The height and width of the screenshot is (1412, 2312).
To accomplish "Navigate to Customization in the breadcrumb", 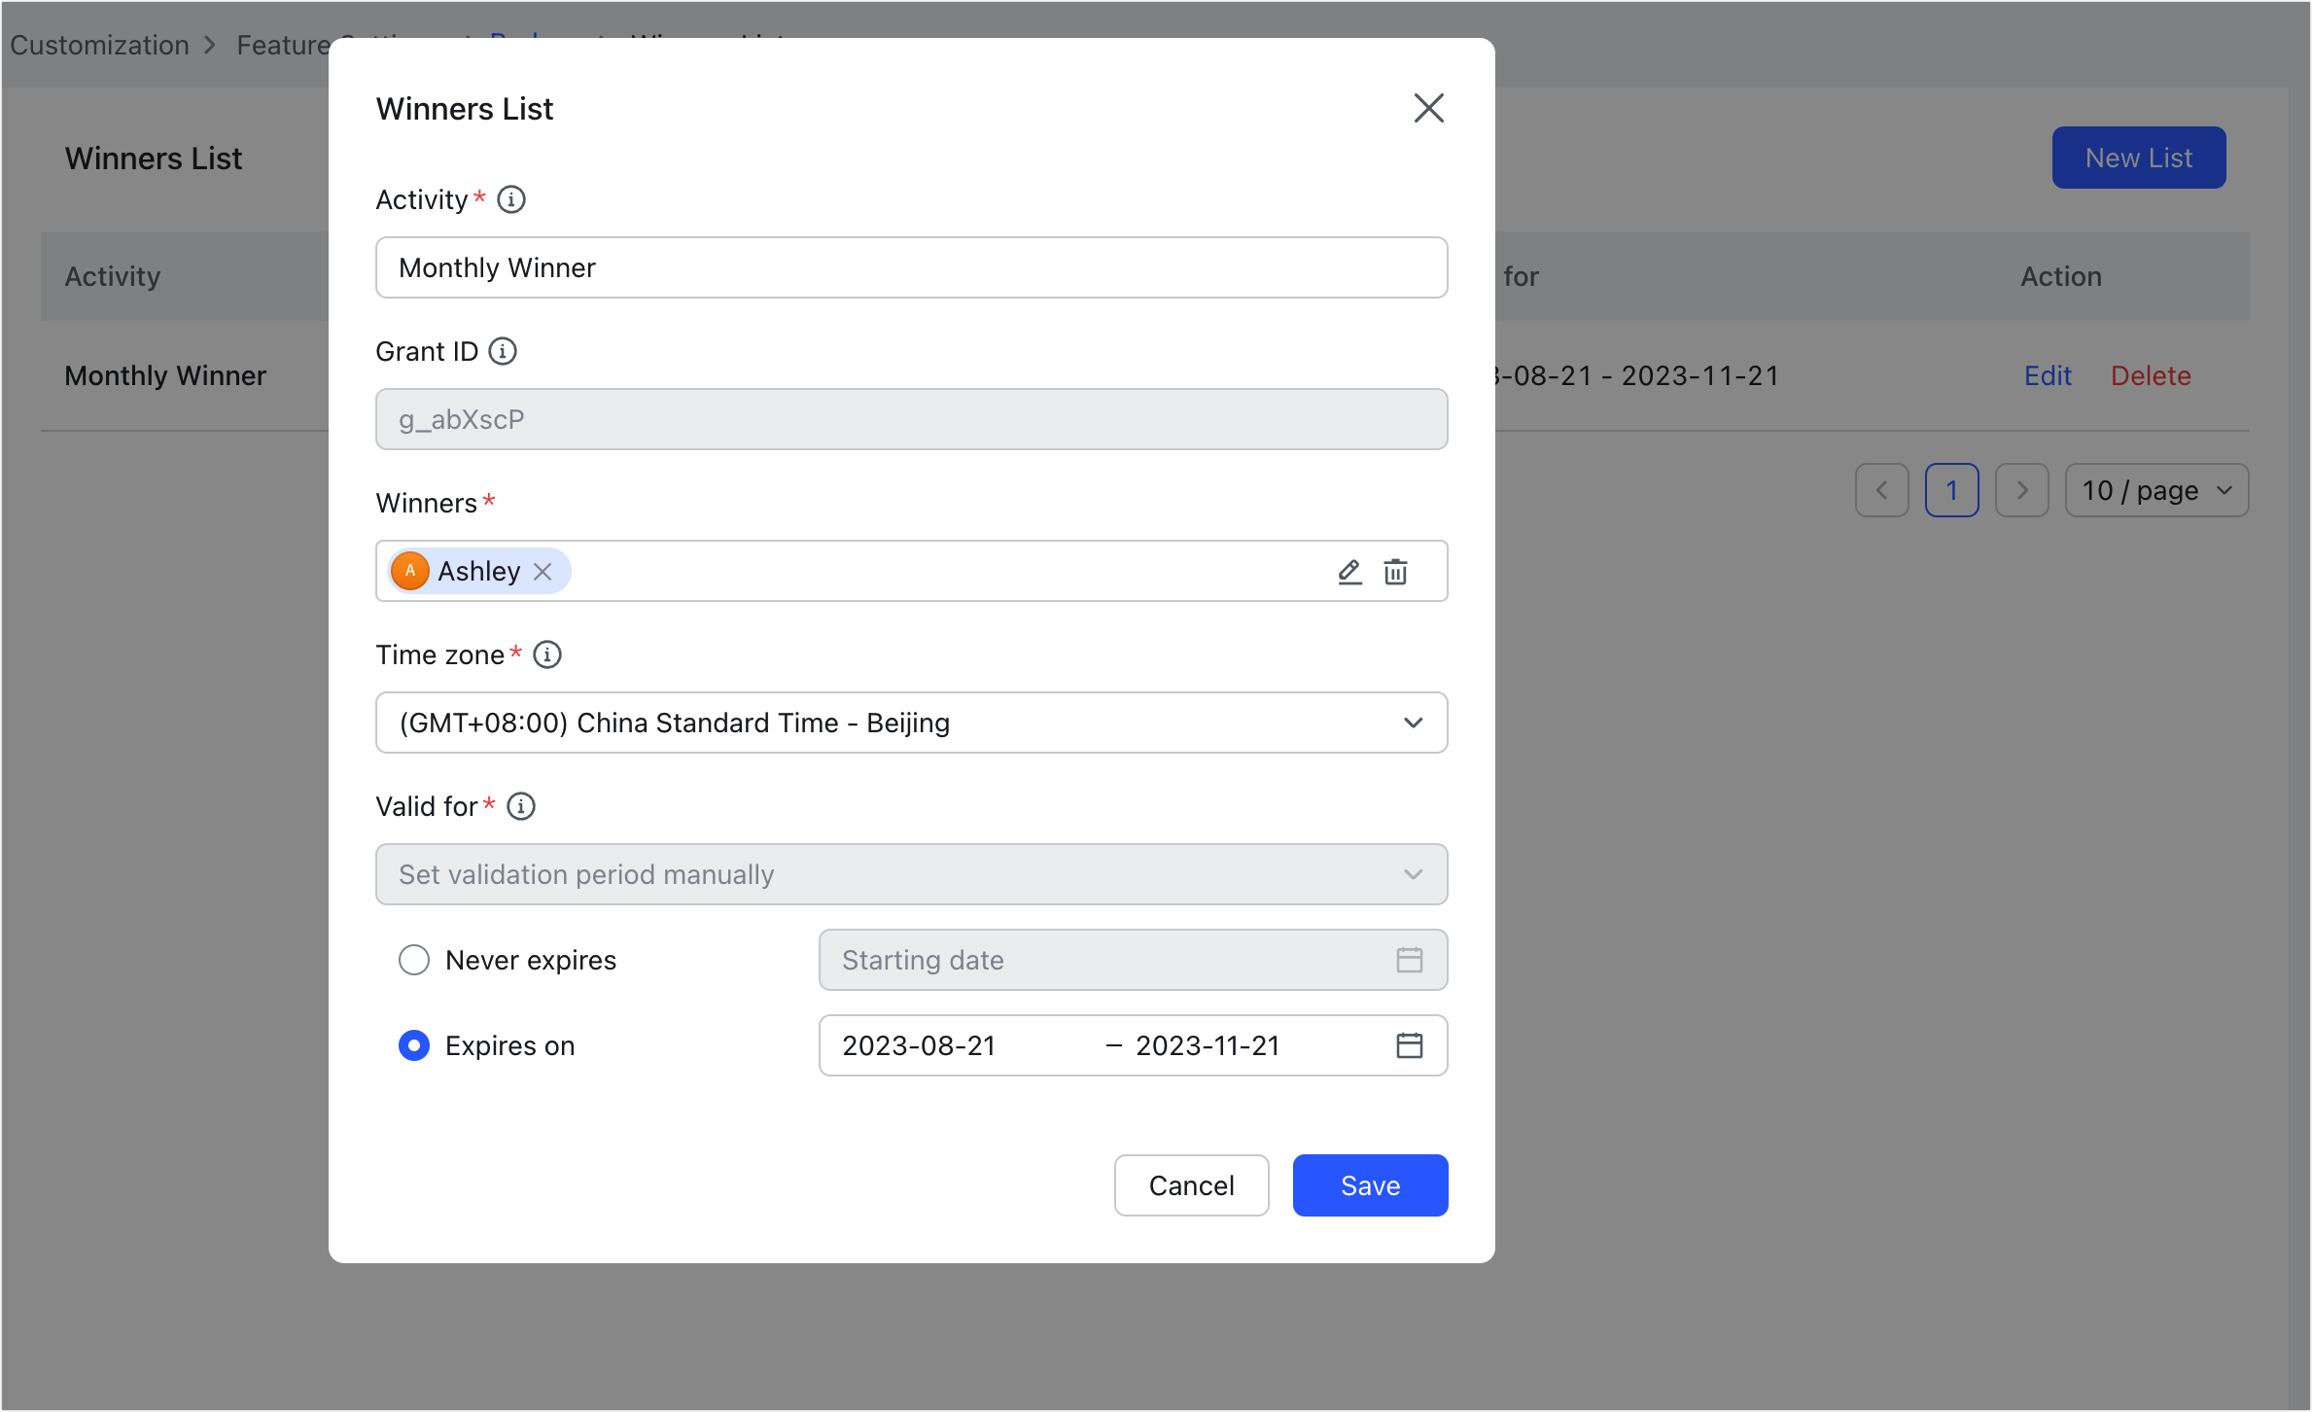I will 98,45.
